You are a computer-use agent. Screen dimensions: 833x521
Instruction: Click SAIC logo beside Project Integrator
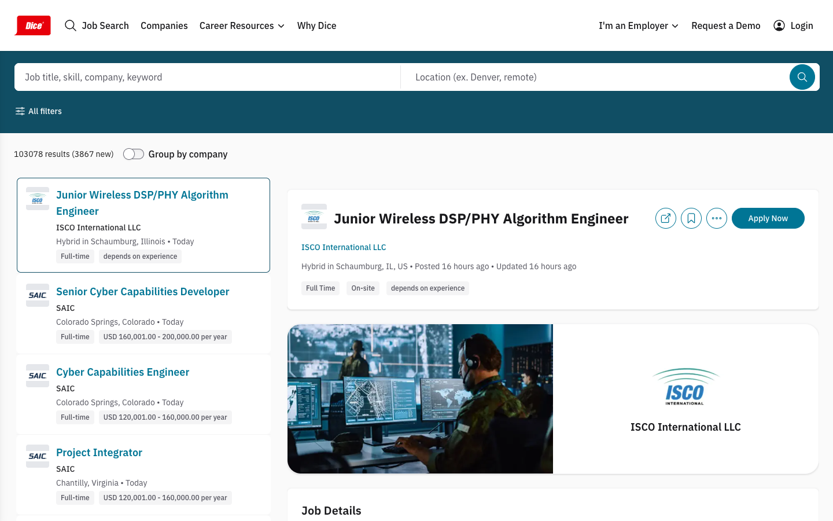tap(38, 456)
